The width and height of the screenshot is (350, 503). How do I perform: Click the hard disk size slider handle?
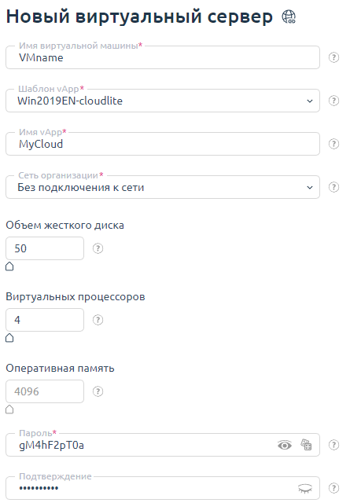[9, 266]
